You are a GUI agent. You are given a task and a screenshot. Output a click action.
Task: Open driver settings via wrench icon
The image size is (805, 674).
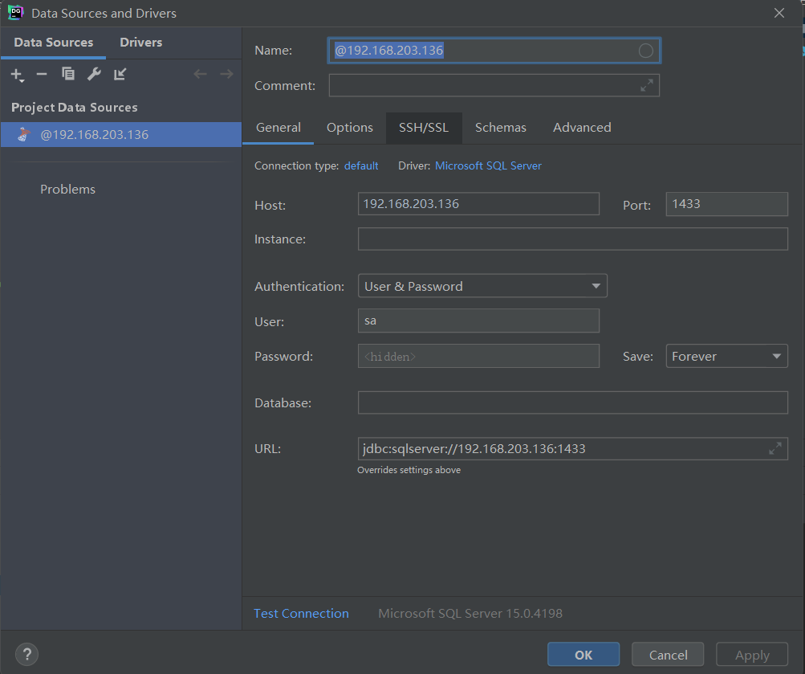pyautogui.click(x=94, y=74)
